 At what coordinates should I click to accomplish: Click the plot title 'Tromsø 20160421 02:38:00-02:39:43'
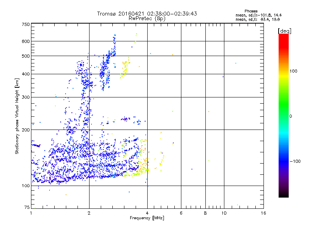[x=147, y=14]
